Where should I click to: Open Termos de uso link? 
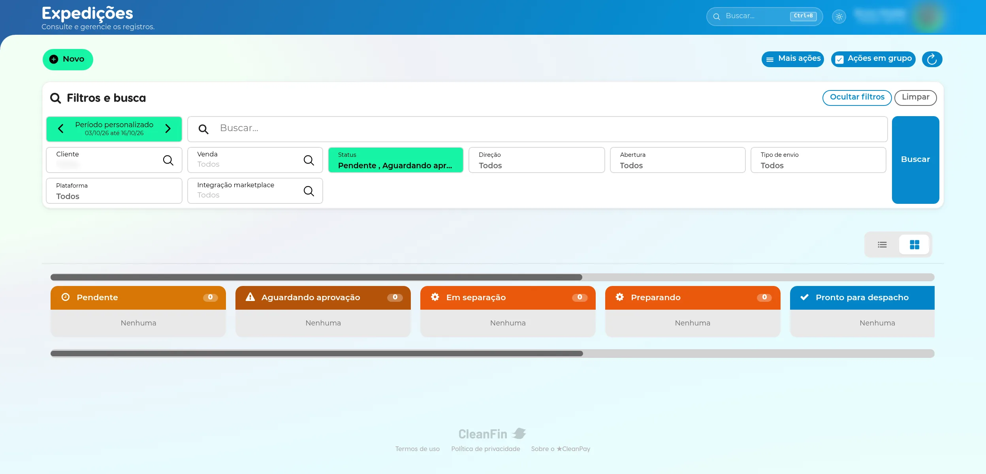(418, 449)
